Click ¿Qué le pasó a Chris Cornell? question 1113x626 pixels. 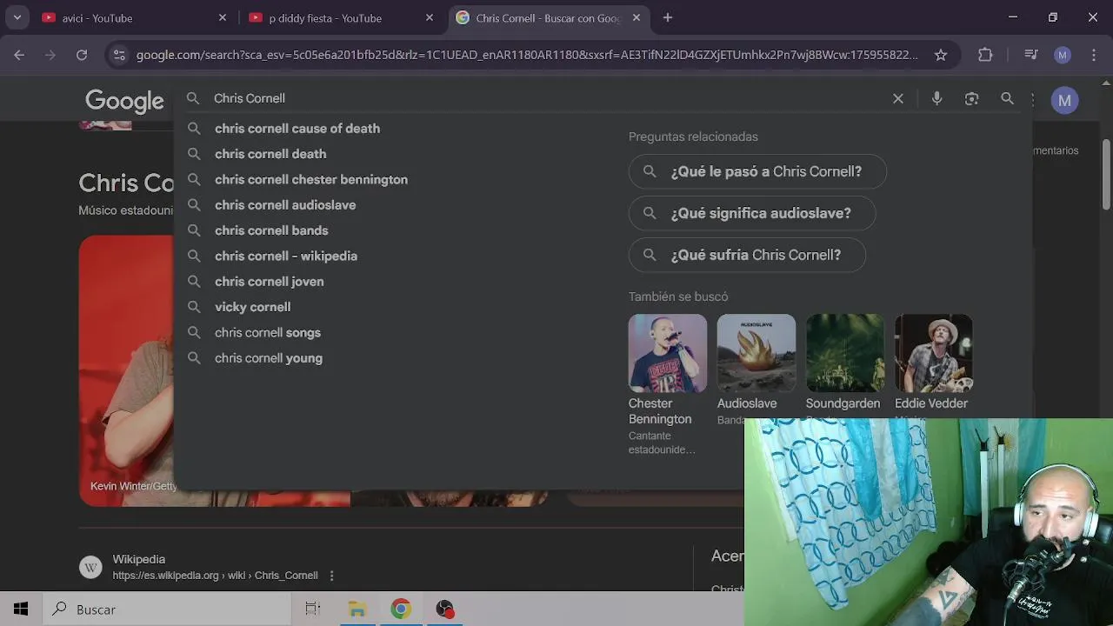pyautogui.click(x=757, y=171)
